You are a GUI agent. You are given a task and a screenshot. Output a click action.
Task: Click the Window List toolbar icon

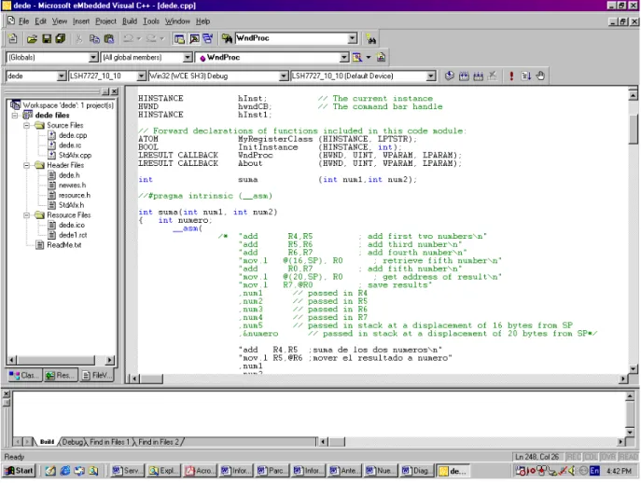tap(208, 39)
